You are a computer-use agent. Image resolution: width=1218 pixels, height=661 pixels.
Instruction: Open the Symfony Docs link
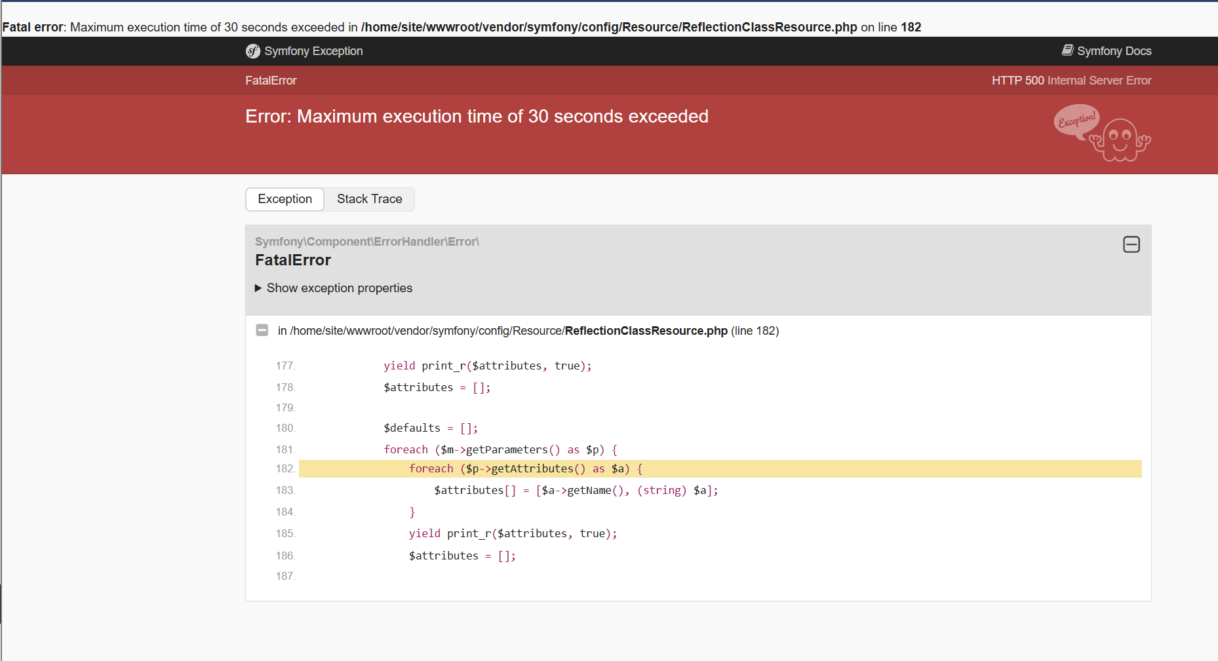[1113, 51]
